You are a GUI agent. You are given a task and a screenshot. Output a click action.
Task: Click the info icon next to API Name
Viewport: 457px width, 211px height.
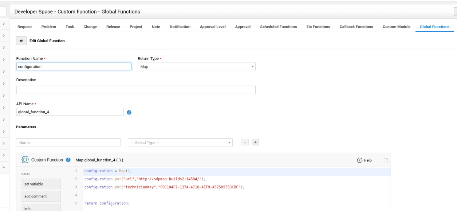point(129,112)
